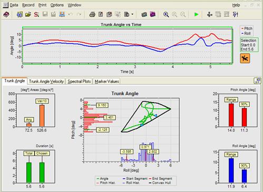This screenshot has width=263, height=192.
Task: Click the detach window icon beside tabs
Action: 257,81
